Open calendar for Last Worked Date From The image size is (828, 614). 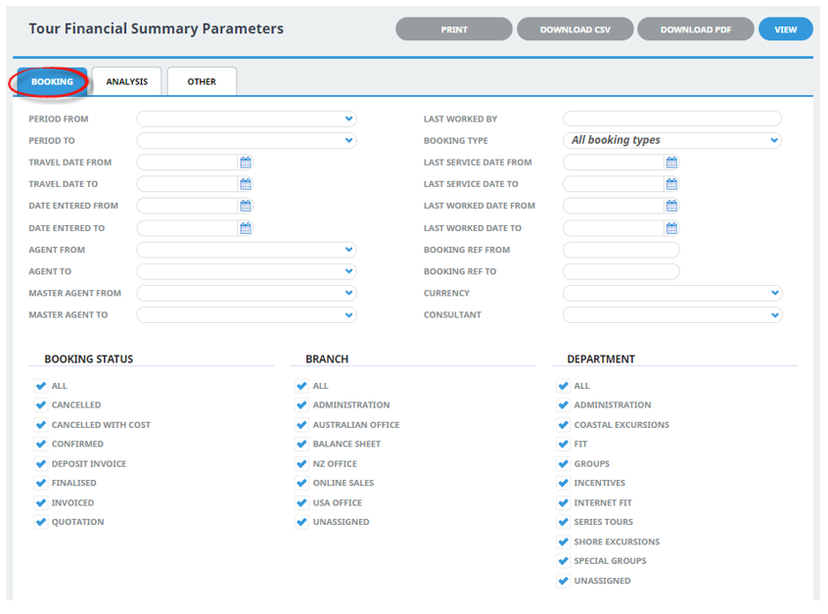click(671, 206)
